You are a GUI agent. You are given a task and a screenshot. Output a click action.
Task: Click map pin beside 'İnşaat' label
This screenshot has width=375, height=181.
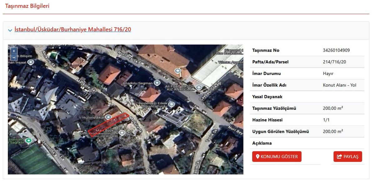31,62
